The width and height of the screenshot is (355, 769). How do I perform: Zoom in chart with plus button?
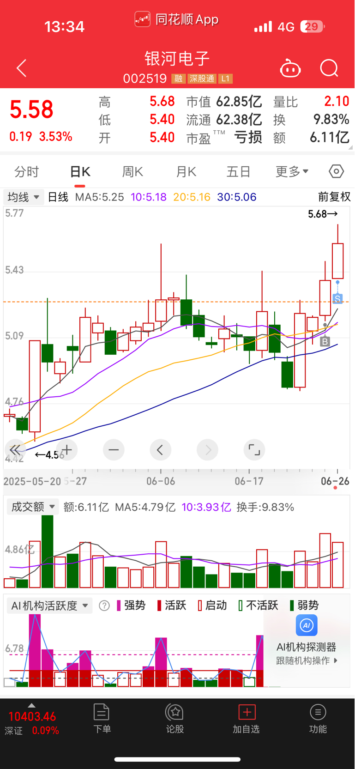click(x=67, y=450)
